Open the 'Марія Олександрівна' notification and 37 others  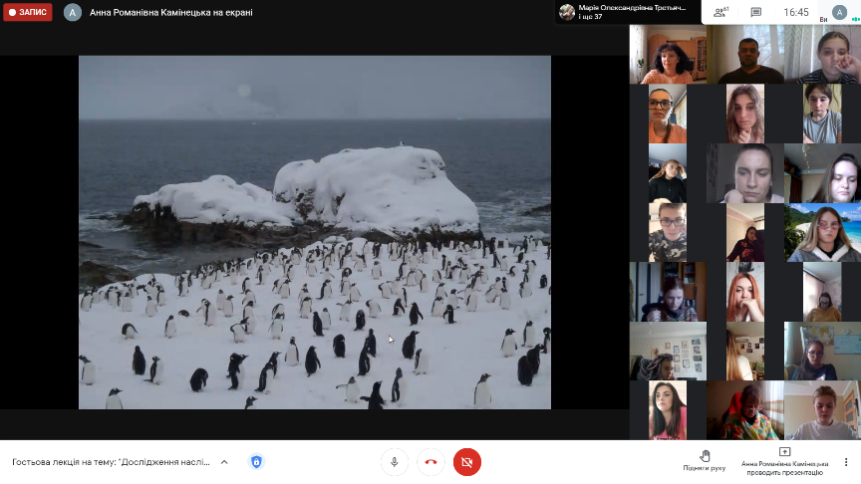point(626,12)
